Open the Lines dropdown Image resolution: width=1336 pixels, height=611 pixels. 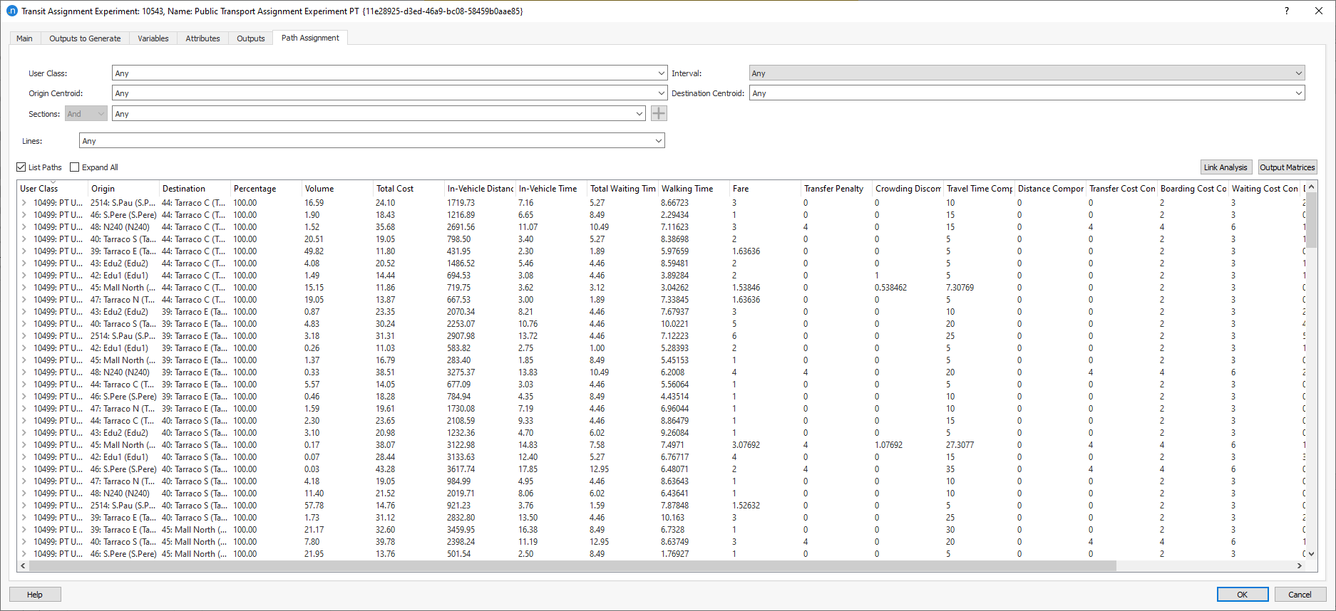pyautogui.click(x=372, y=141)
